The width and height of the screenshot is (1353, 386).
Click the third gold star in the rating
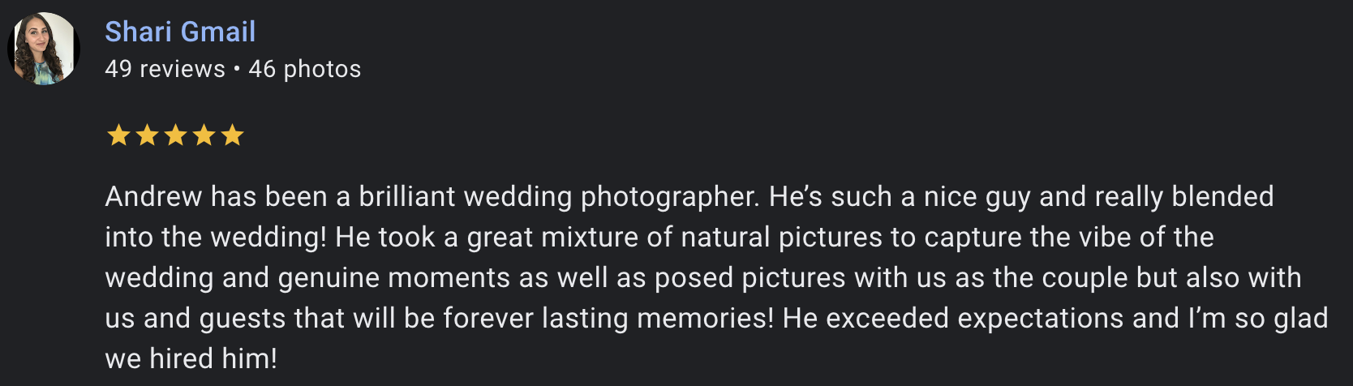(175, 135)
